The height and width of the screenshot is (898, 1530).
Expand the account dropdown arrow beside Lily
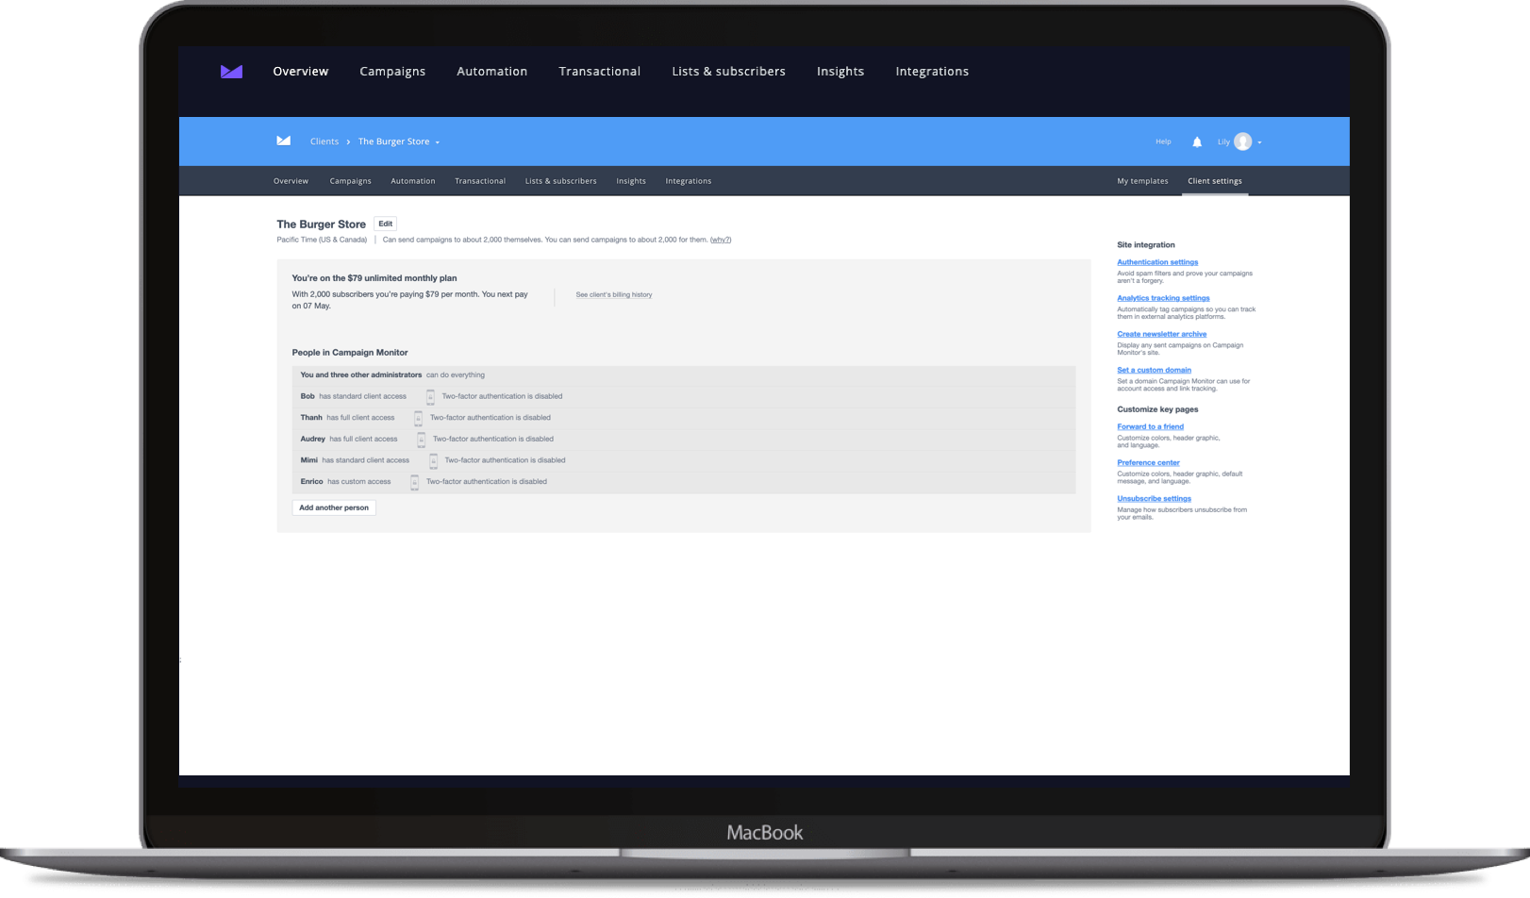point(1259,142)
